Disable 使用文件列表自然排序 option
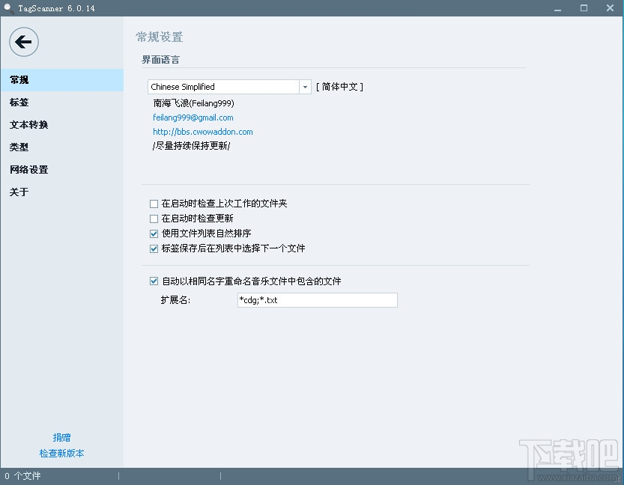 [x=154, y=234]
